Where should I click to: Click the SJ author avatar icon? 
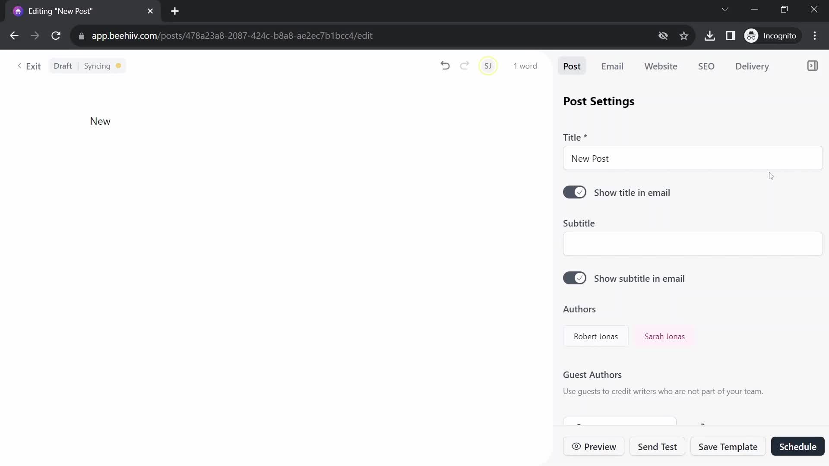tap(487, 66)
